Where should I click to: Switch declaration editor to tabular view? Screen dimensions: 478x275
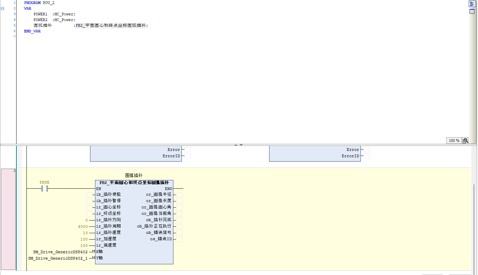click(472, 11)
